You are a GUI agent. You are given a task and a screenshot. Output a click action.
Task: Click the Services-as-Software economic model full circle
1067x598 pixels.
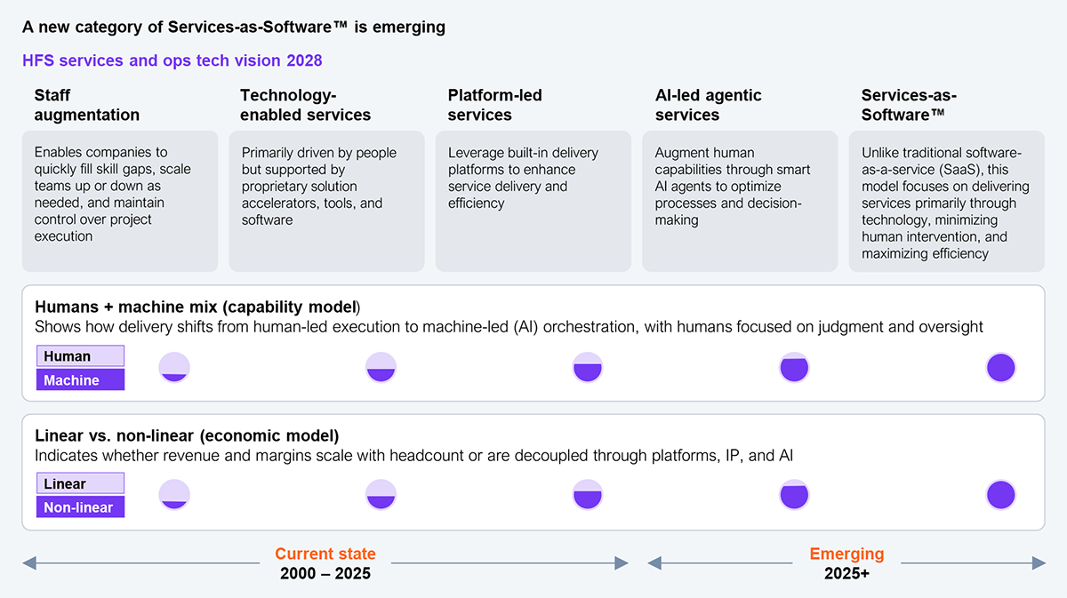tap(1000, 495)
